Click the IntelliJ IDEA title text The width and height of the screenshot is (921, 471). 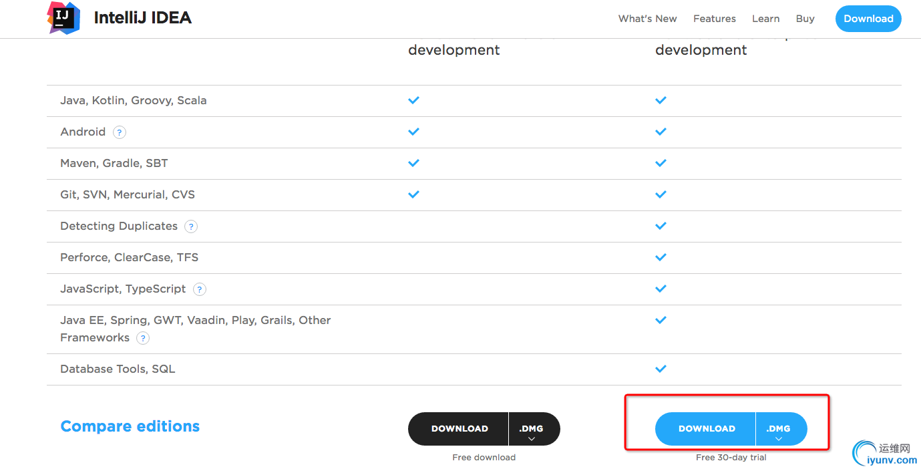coord(143,18)
